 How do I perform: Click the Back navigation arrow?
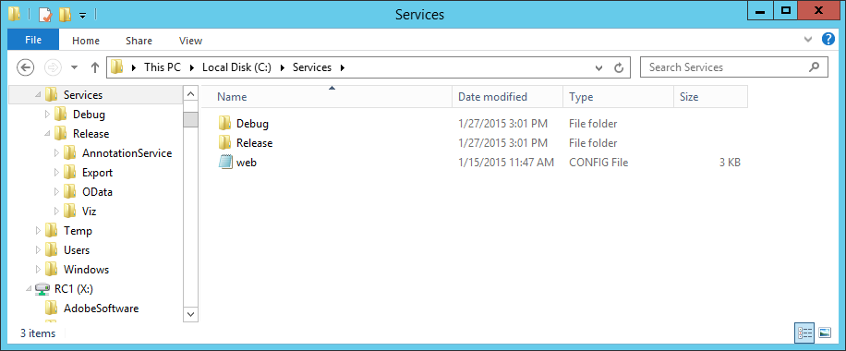(25, 67)
